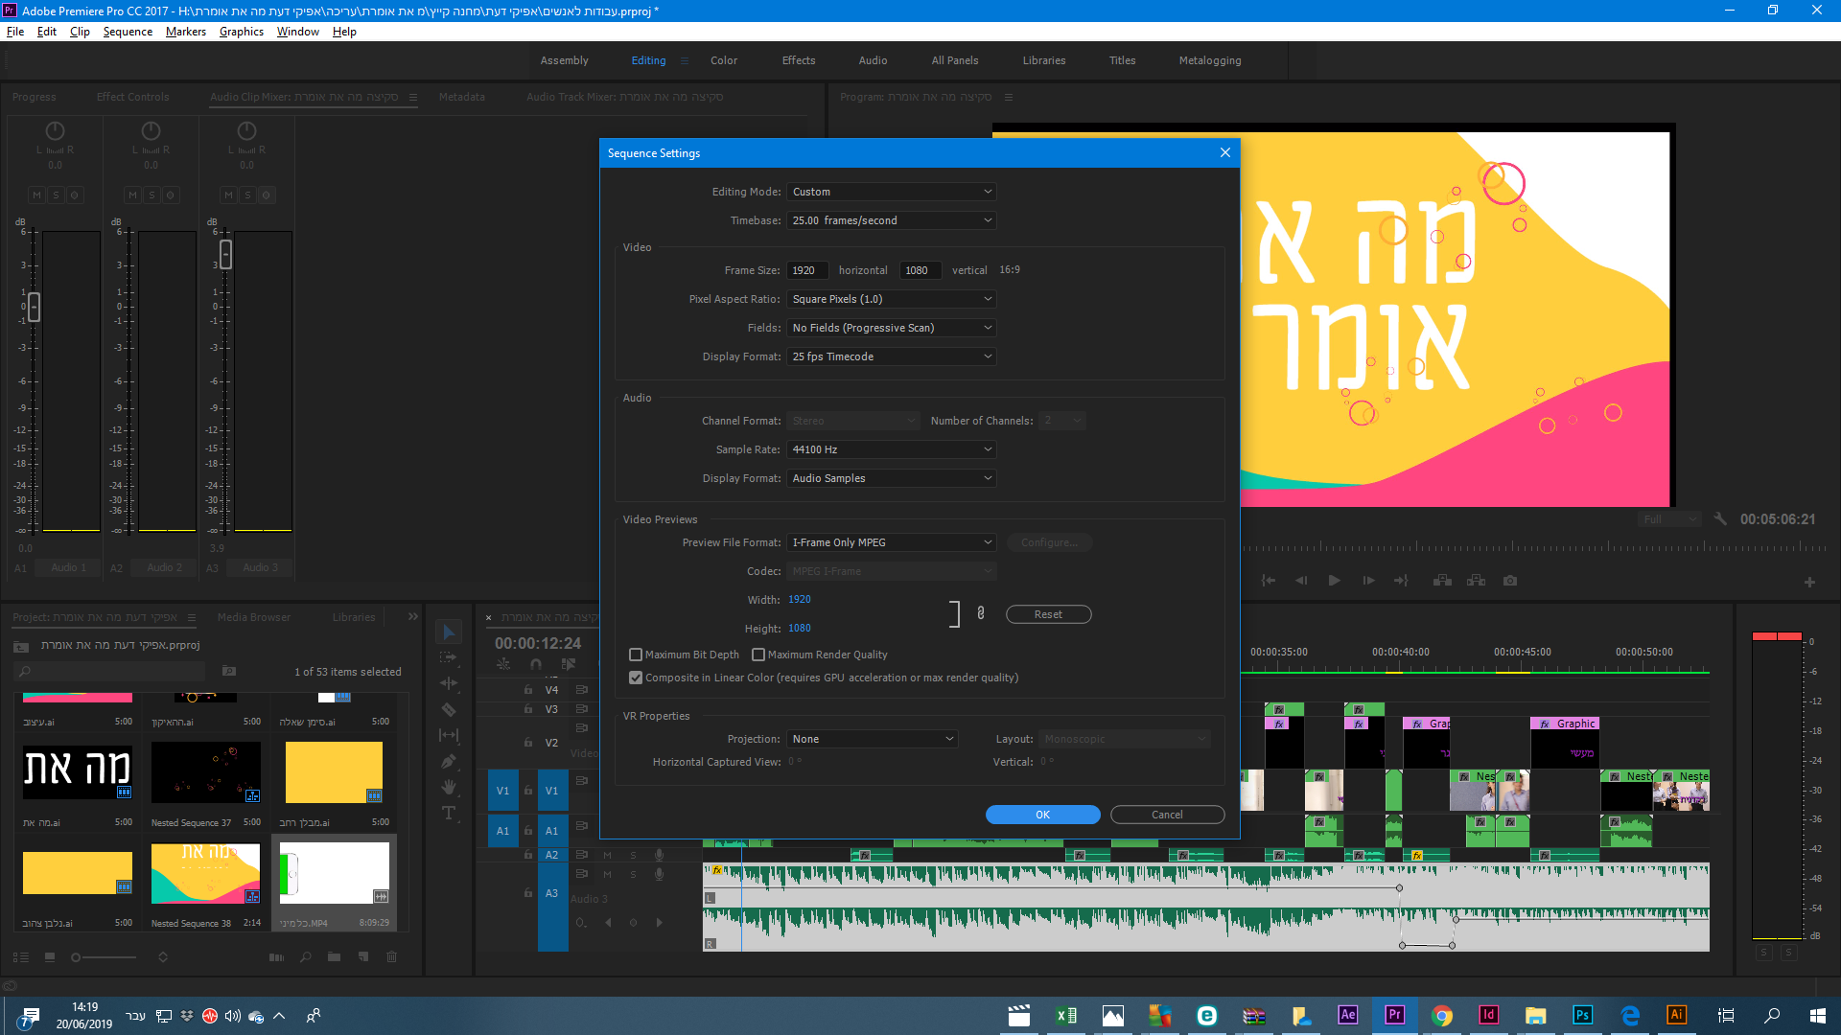Uncheck Composite in Linear Color
The image size is (1841, 1035).
pos(636,678)
